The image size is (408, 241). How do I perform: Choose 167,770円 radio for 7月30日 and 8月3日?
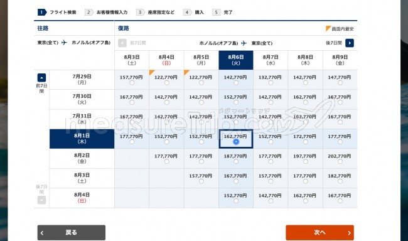pyautogui.click(x=132, y=102)
